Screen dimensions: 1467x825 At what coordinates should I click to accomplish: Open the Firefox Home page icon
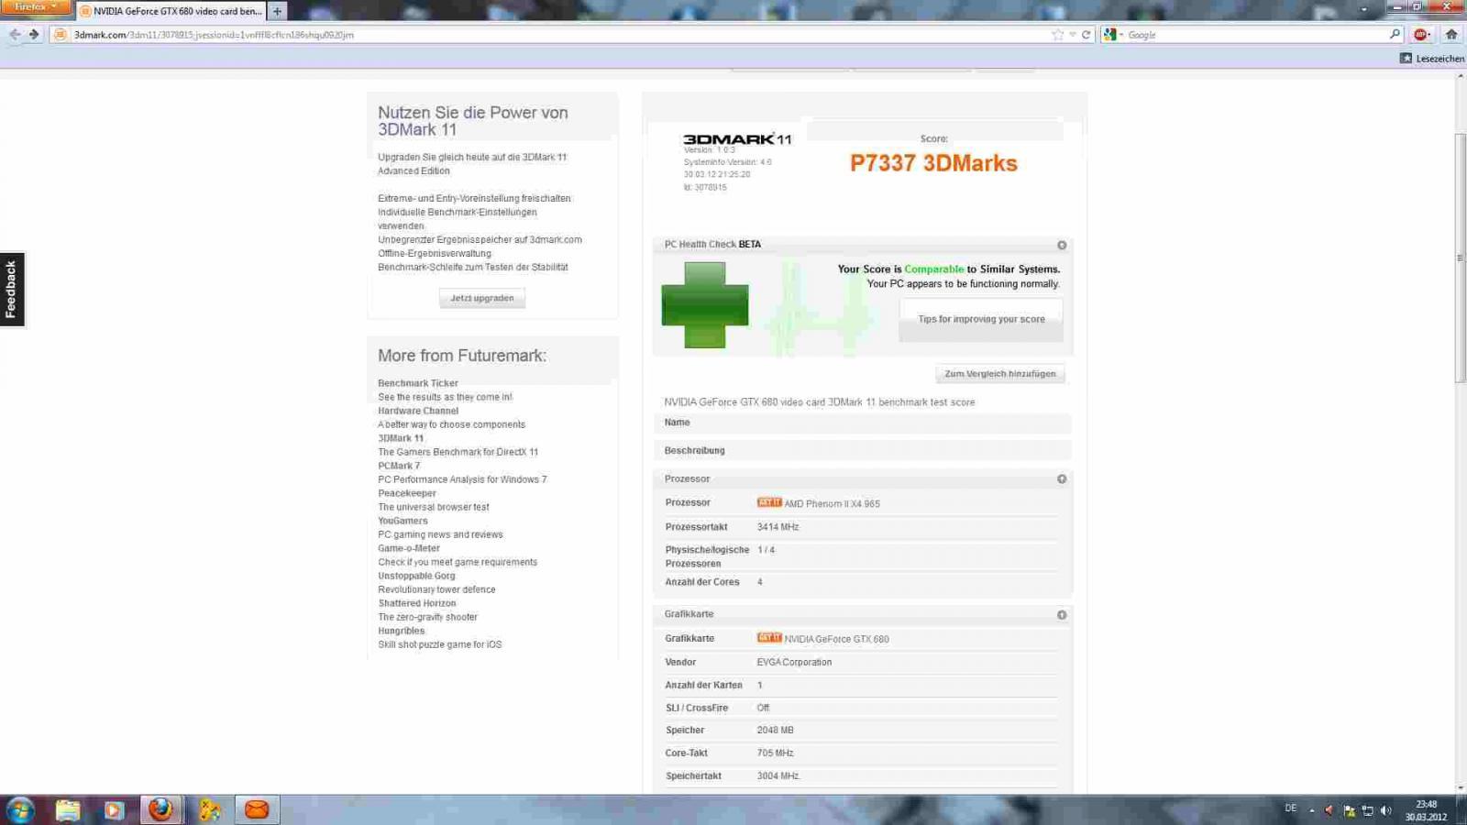point(1451,34)
